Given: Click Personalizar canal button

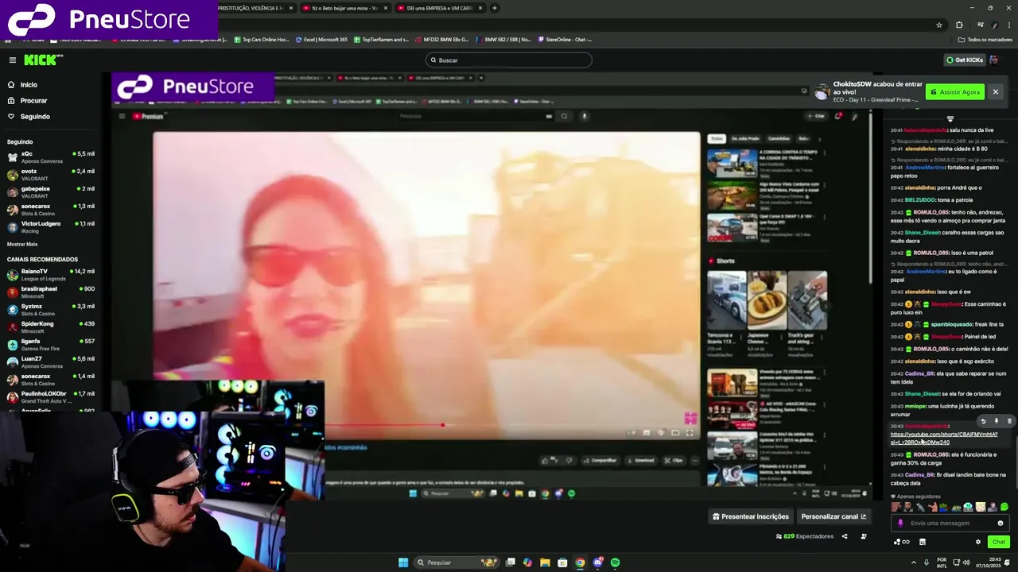Looking at the screenshot, I should coord(833,516).
